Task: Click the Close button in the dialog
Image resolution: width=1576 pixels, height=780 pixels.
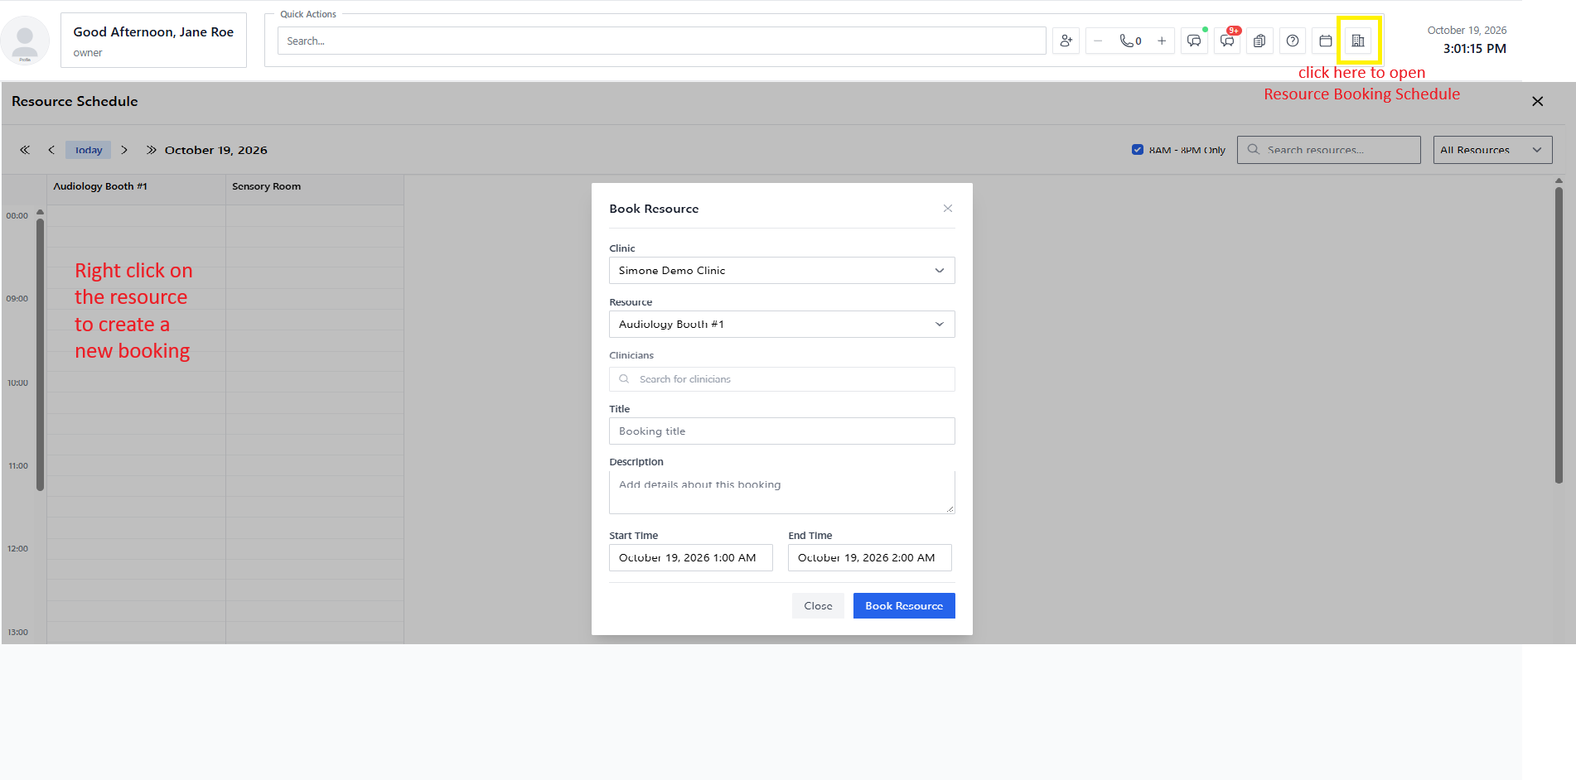Action: (x=818, y=606)
